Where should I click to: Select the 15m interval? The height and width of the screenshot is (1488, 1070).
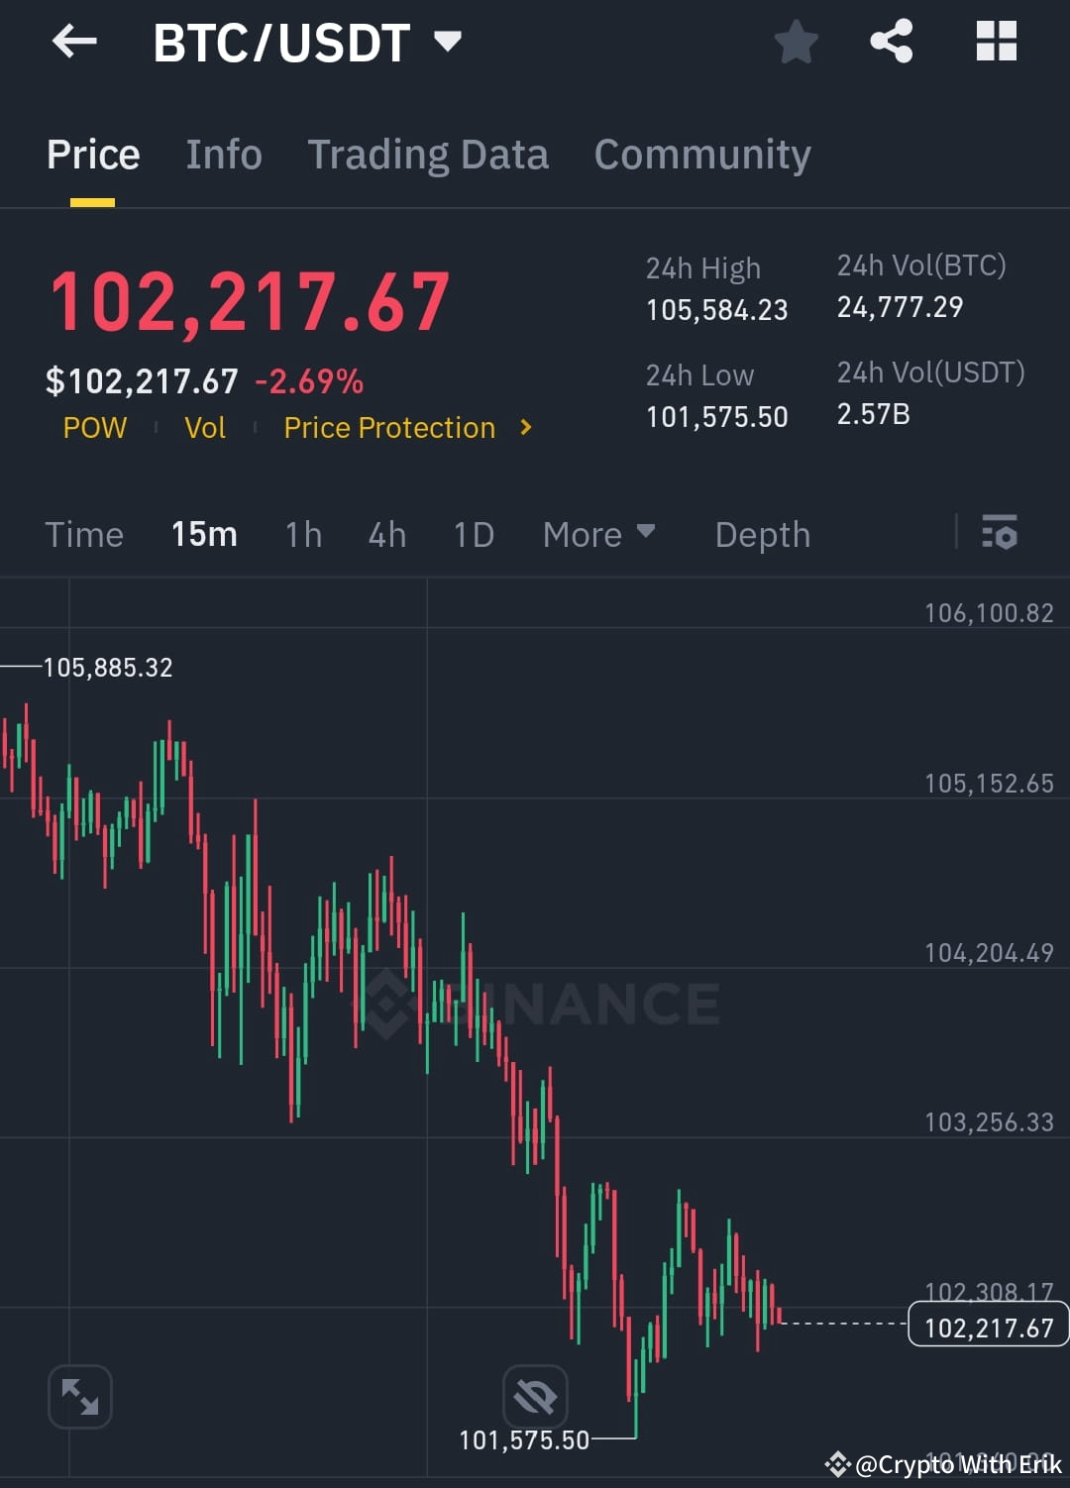coord(203,534)
